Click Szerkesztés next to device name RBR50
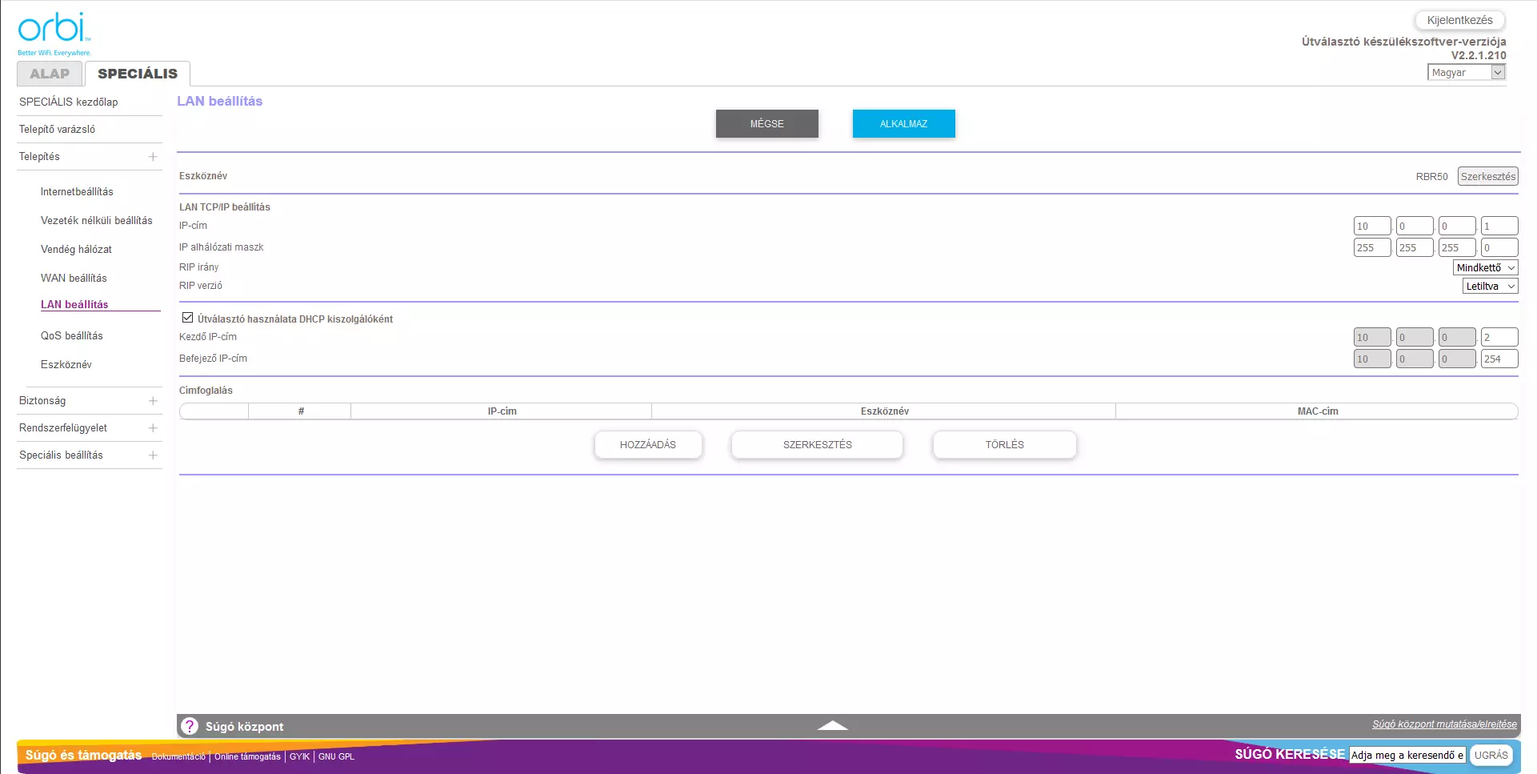This screenshot has width=1537, height=774. click(x=1487, y=177)
